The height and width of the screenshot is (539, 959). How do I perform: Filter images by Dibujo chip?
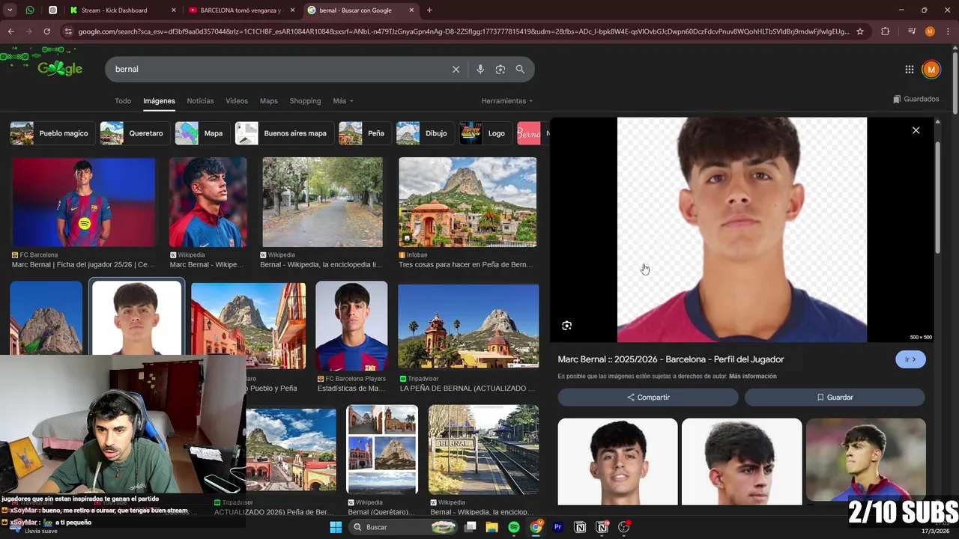425,133
